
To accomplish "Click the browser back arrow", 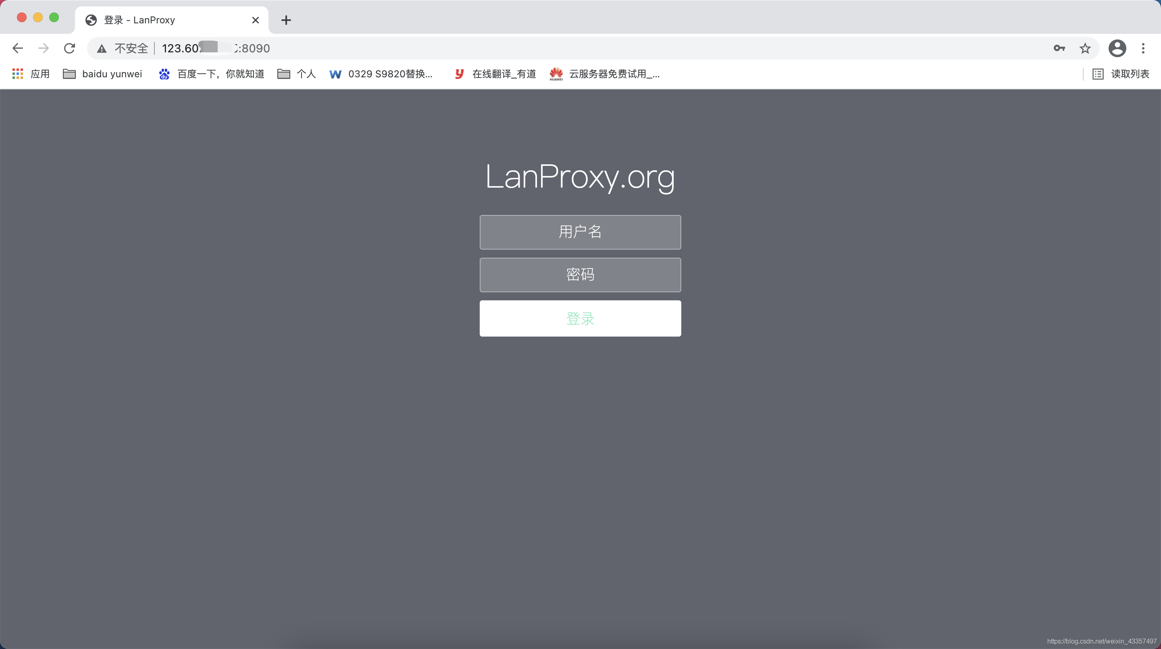I will (18, 48).
